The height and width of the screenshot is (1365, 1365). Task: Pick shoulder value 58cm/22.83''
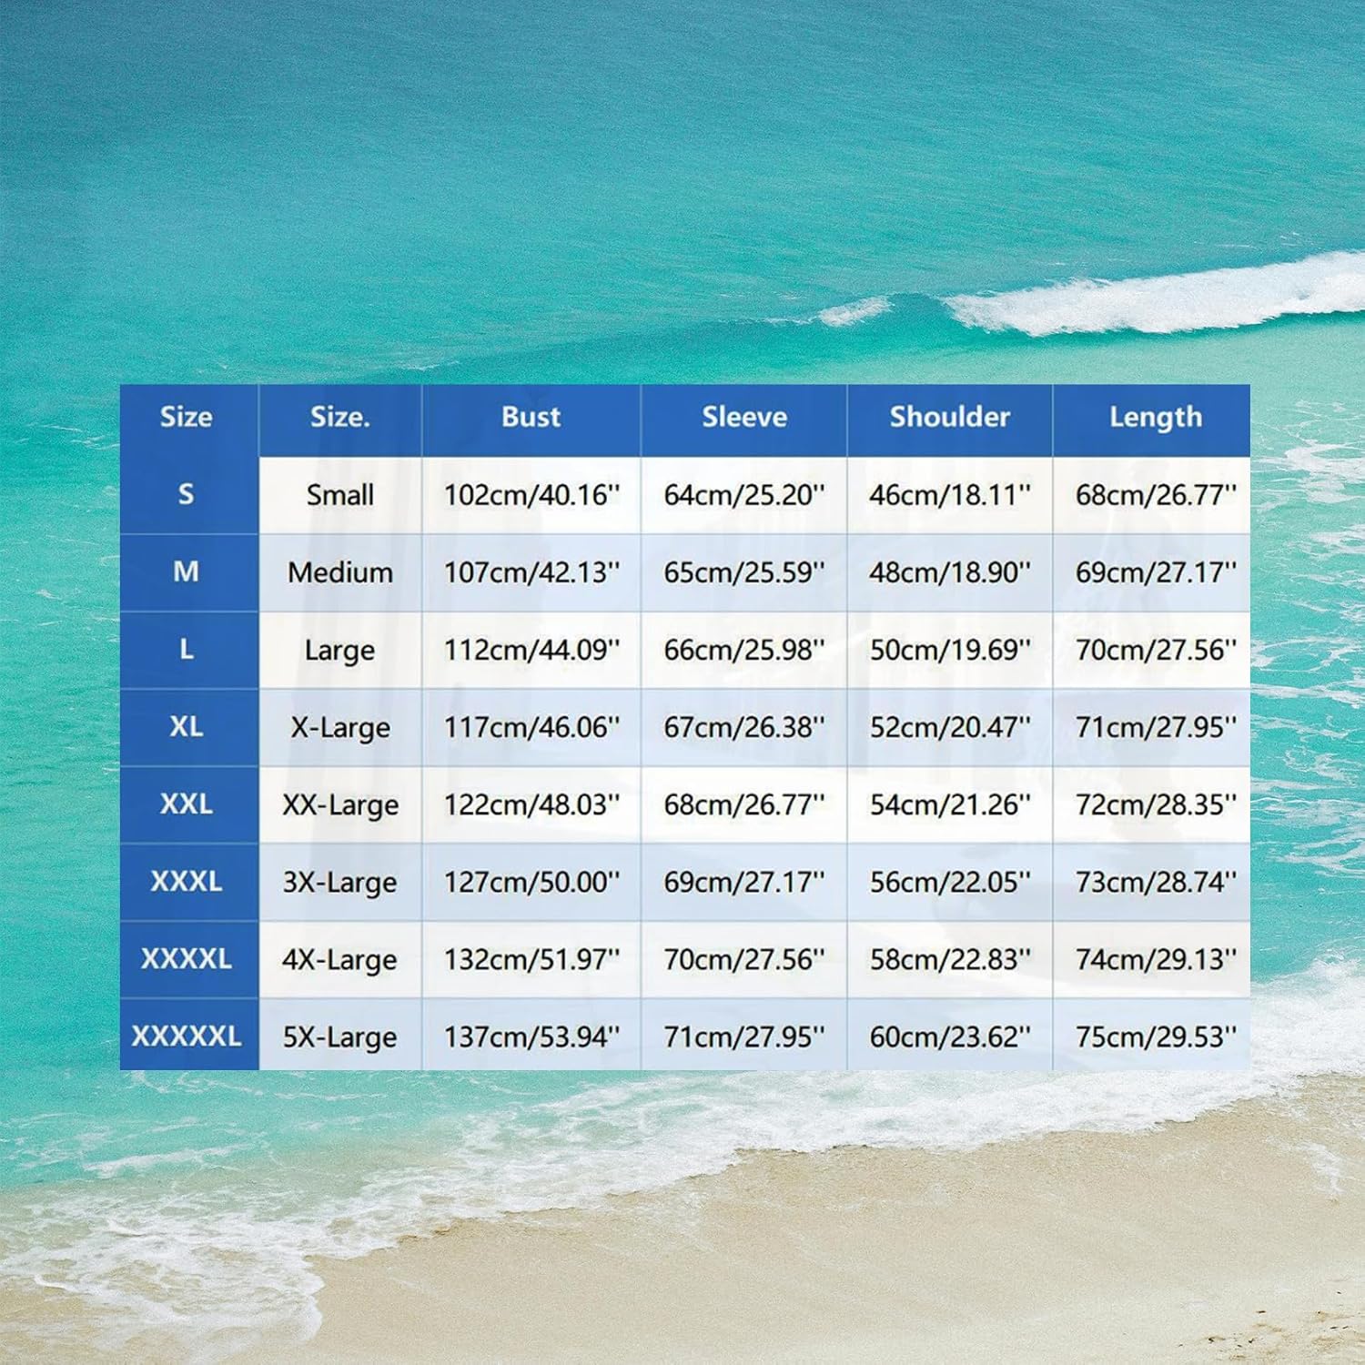pos(950,959)
